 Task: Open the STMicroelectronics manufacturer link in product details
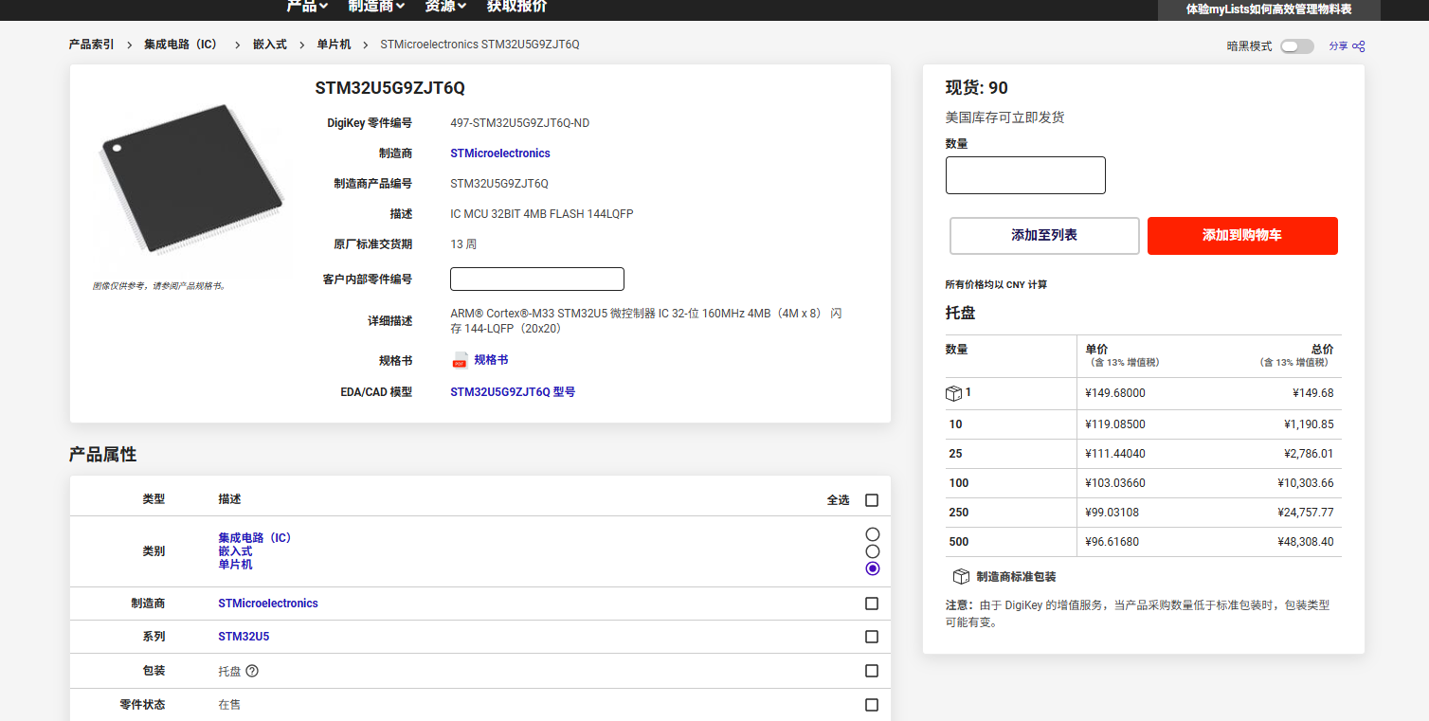coord(499,153)
